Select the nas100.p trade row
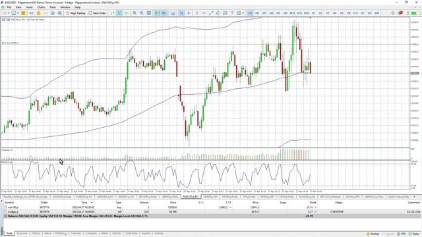This screenshot has height=237, width=422. click(x=212, y=207)
